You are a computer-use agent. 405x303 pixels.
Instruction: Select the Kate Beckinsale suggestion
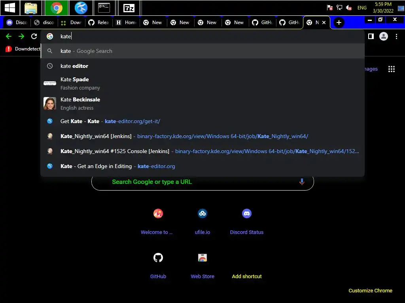point(202,103)
